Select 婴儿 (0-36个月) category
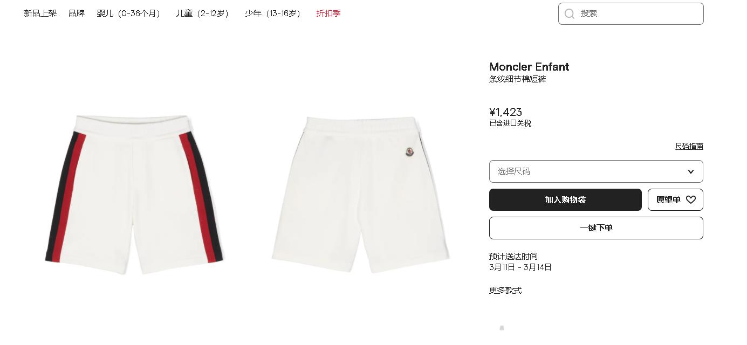Image resolution: width=747 pixels, height=345 pixels. (x=129, y=13)
